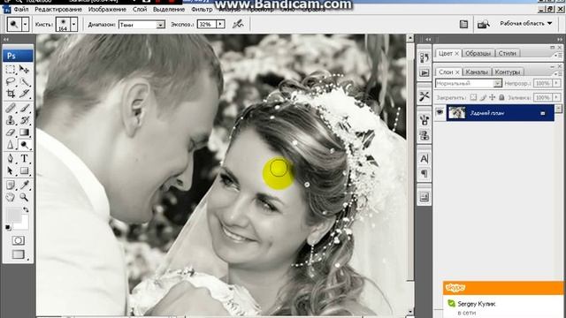
Task: Switch to the Стили tab
Action: tap(507, 53)
